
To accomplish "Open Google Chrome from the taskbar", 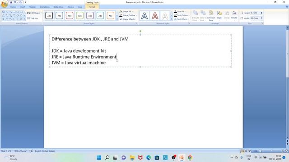I will (190, 157).
